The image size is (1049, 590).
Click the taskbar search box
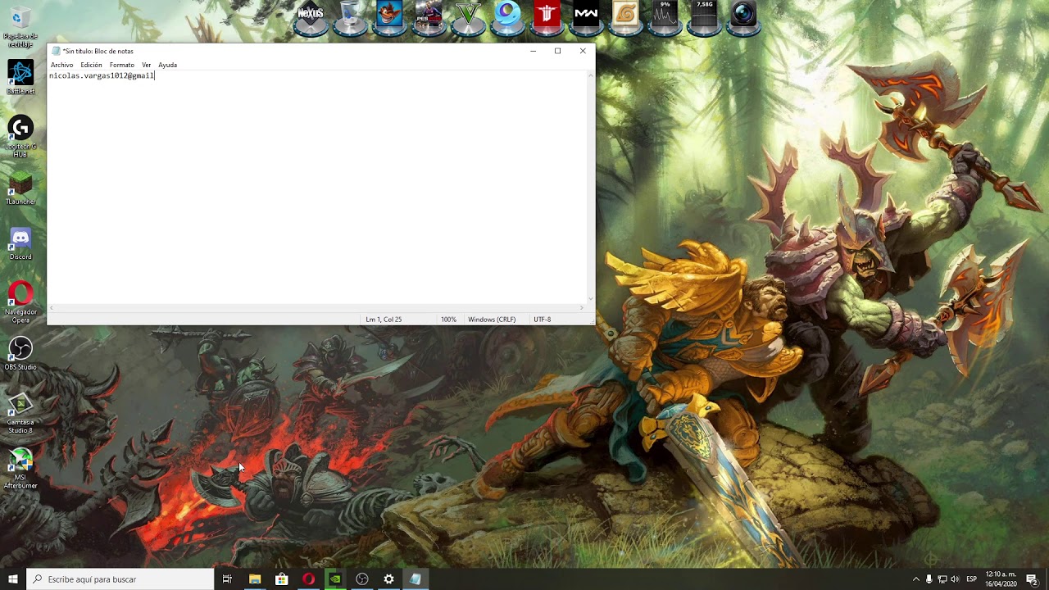pyautogui.click(x=120, y=579)
